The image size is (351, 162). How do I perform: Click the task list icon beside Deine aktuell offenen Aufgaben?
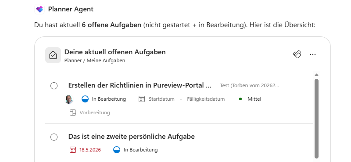(x=53, y=55)
